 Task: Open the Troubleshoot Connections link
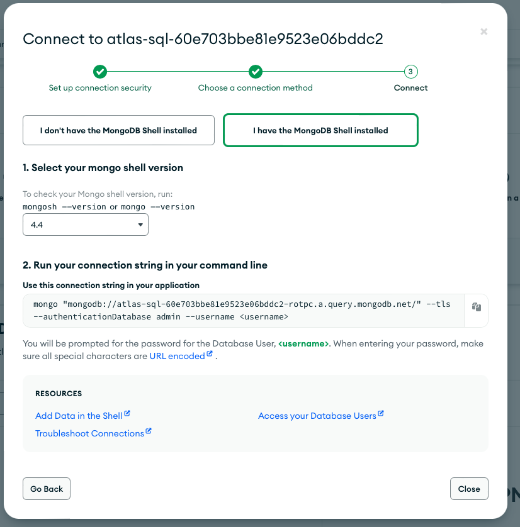[89, 433]
